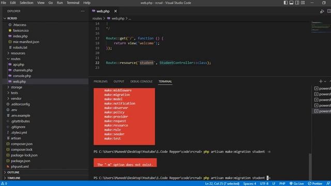Close the web.php editor tab
Viewport: 331px width, 186px height.
point(115,11)
